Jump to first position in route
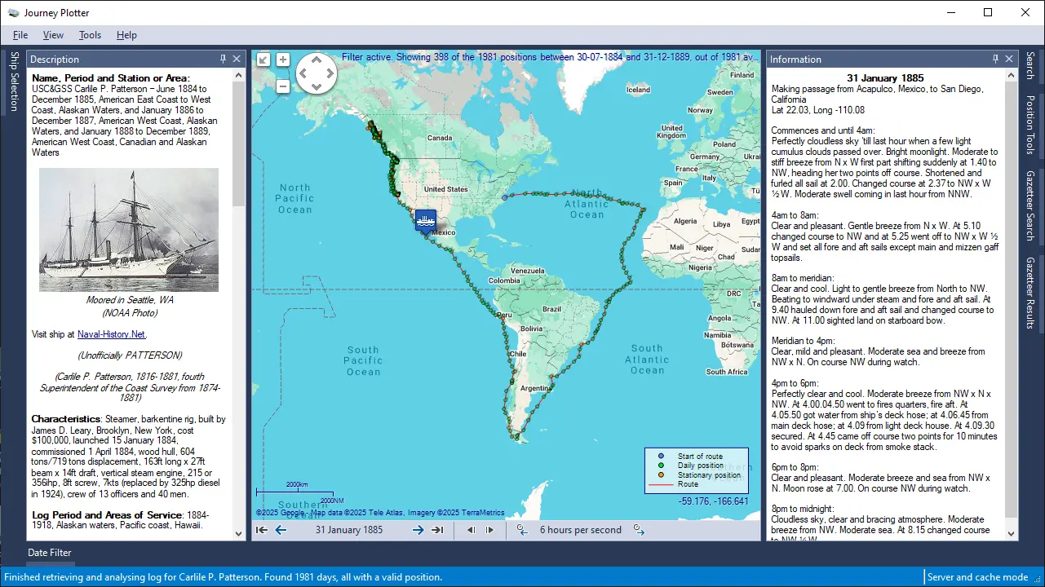Screen dimensions: 1045x587 pos(262,530)
